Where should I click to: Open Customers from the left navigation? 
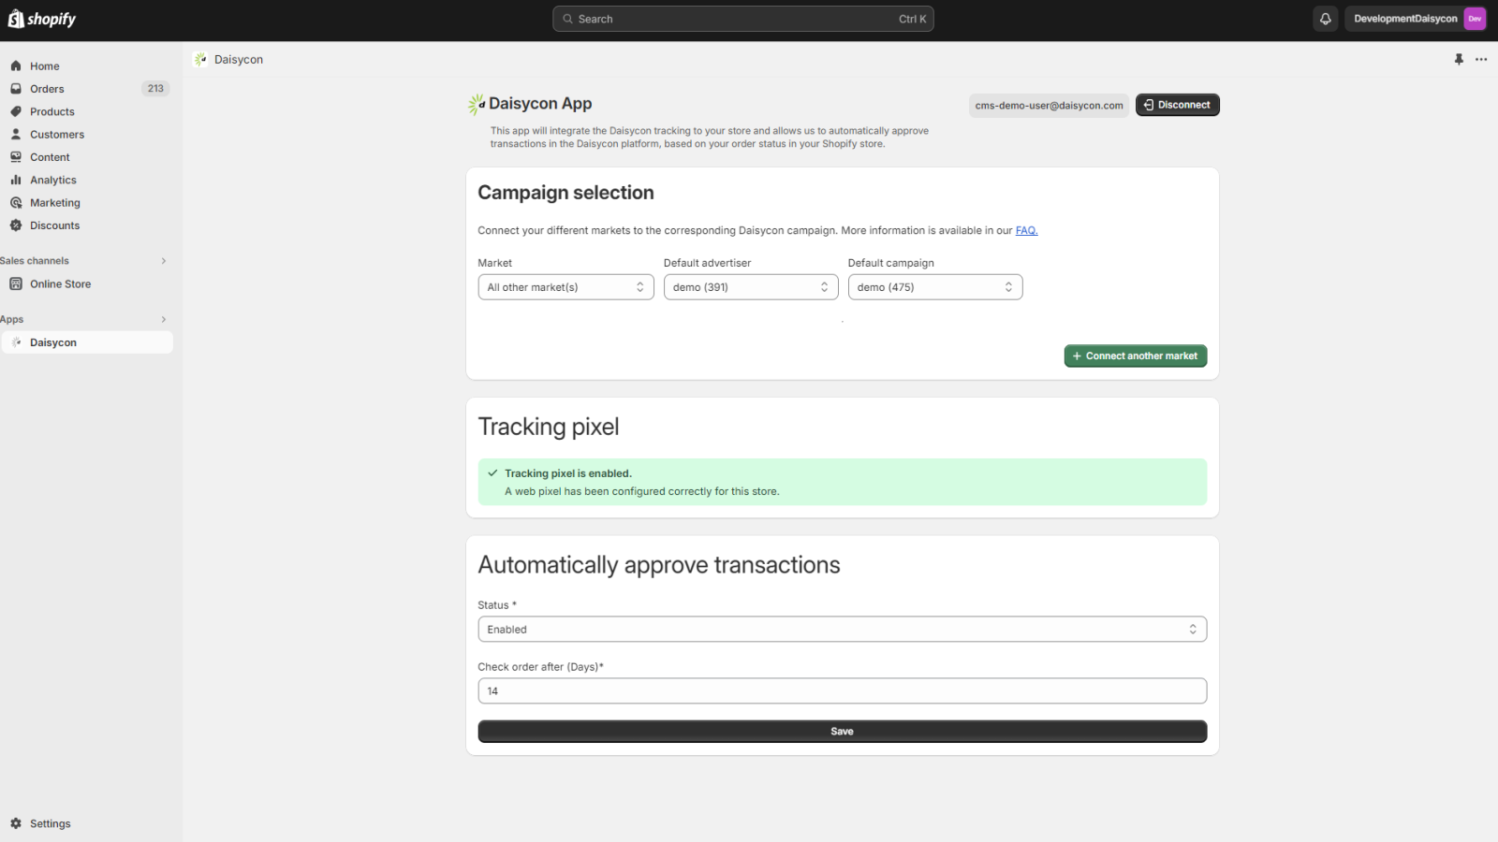[57, 134]
